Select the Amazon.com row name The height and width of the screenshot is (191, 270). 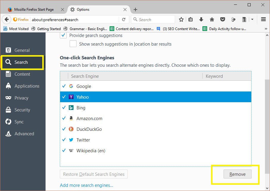89,119
